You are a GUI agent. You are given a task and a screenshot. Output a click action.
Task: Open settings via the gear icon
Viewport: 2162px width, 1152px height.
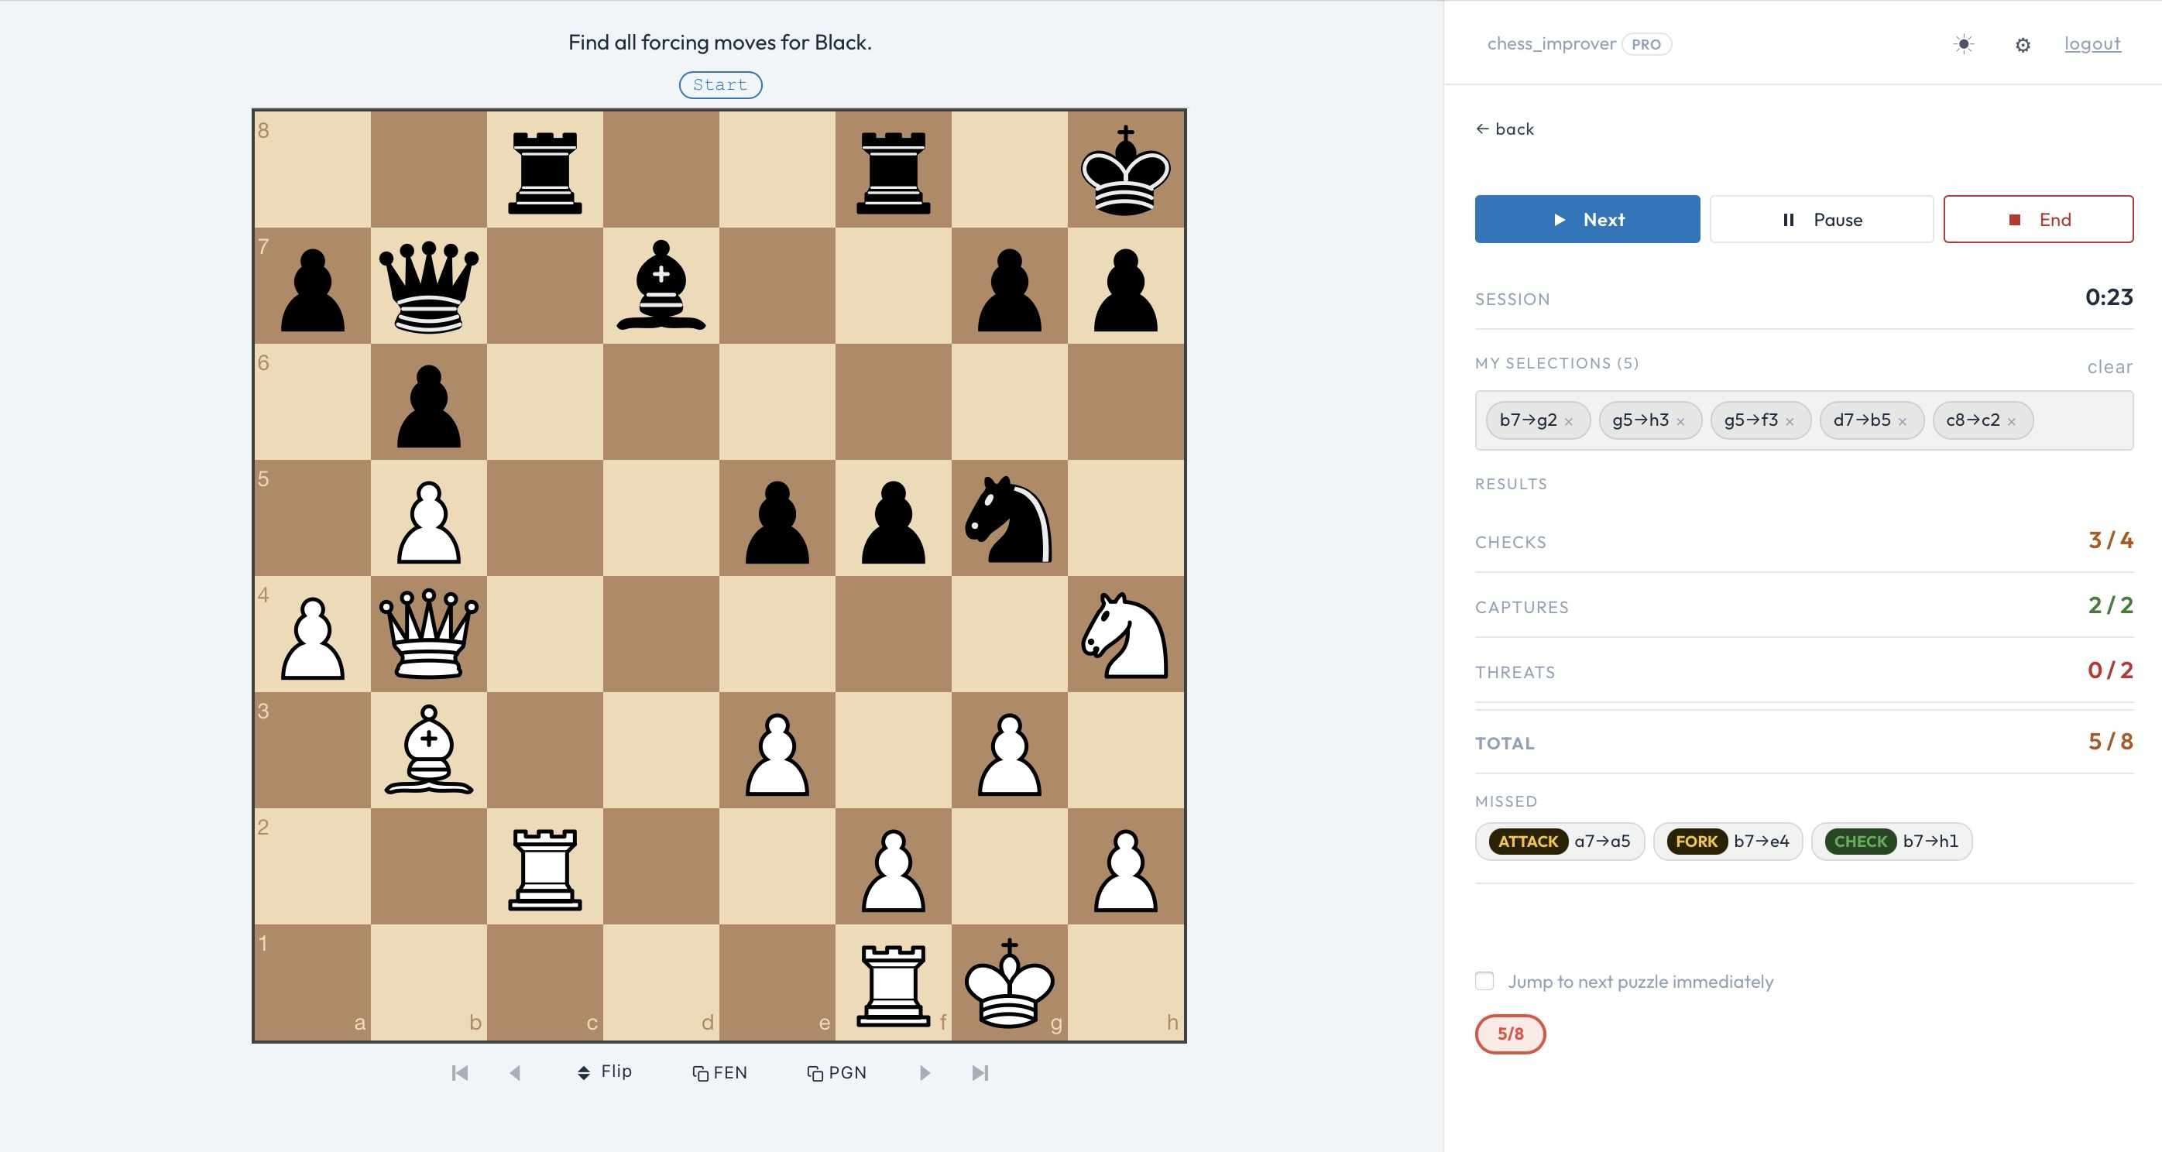click(2022, 46)
